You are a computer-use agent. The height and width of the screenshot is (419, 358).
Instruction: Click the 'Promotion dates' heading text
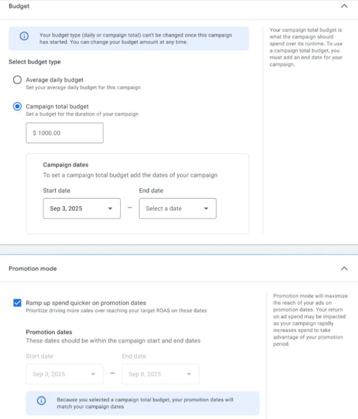click(x=49, y=332)
